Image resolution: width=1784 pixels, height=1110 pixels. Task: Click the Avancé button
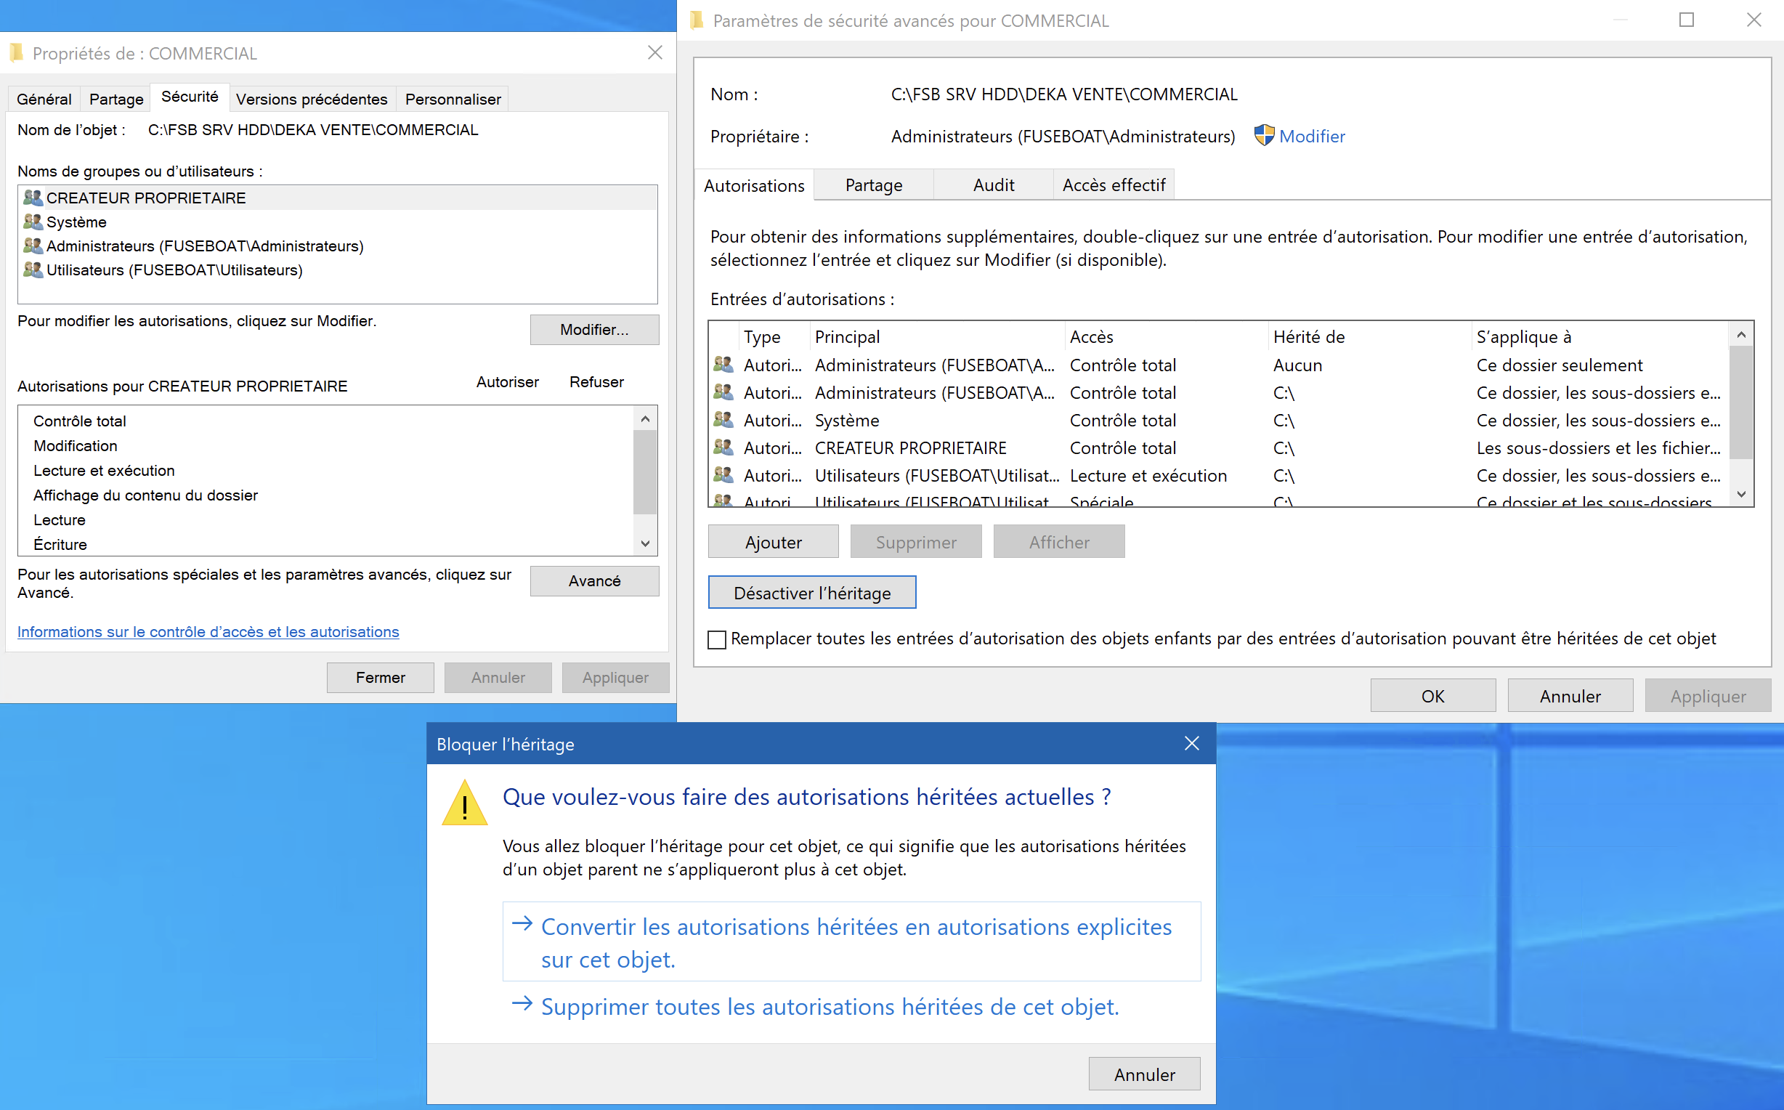point(594,580)
